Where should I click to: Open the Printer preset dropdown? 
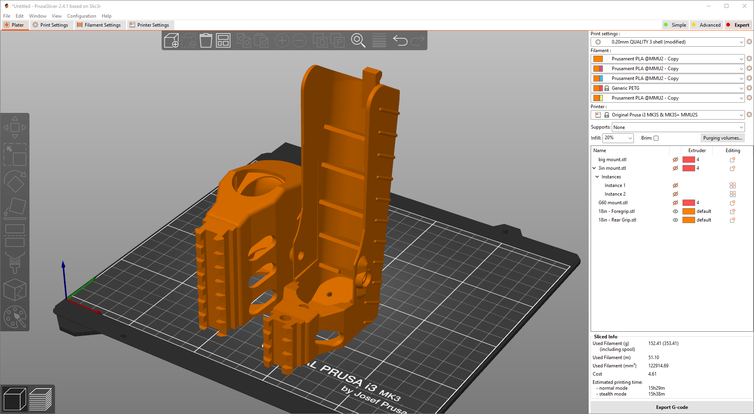[x=668, y=115]
